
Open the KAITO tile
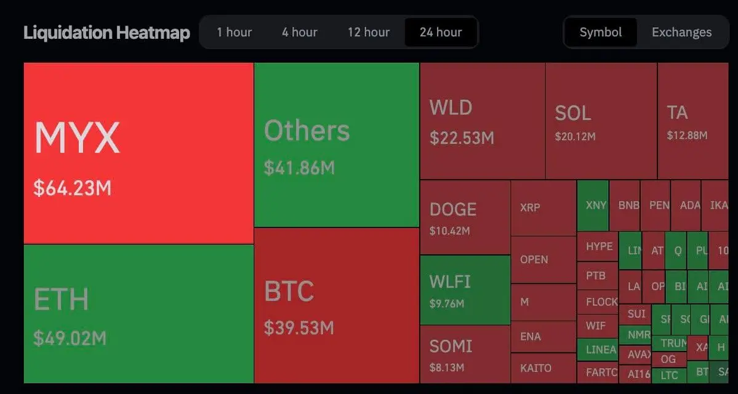click(543, 368)
